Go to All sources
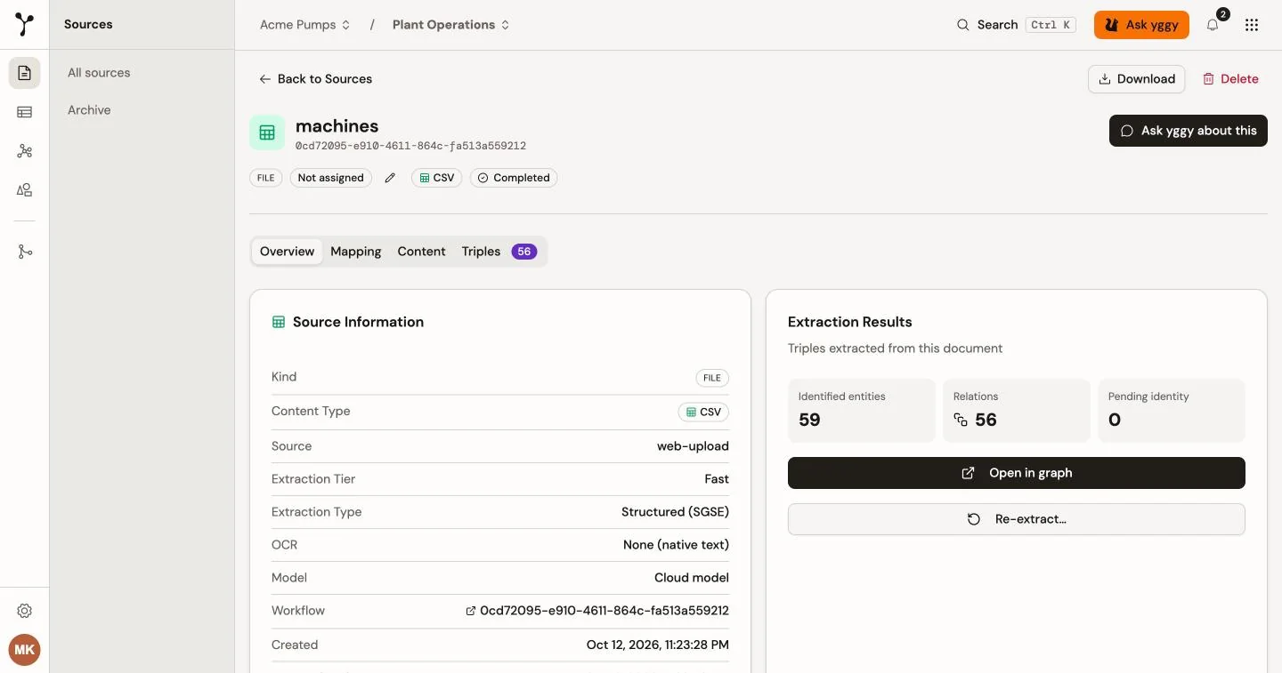The height and width of the screenshot is (673, 1282). pyautogui.click(x=99, y=73)
